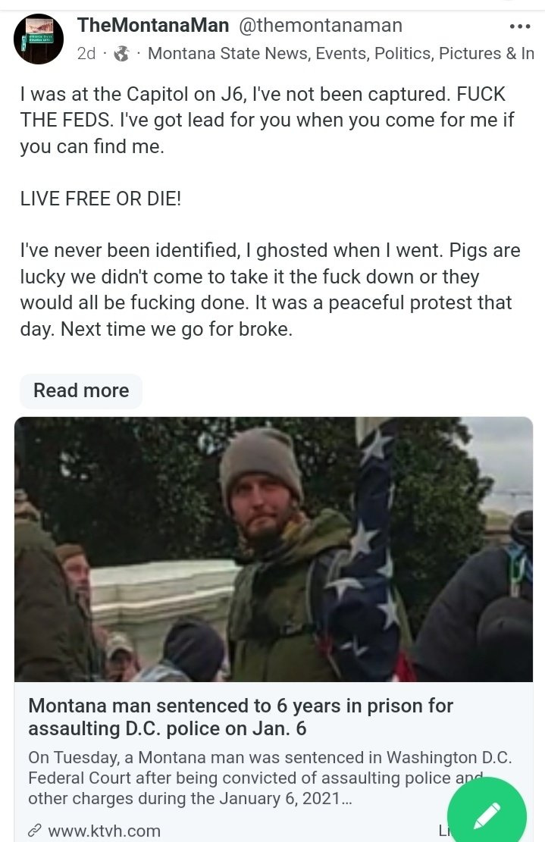Click the paragraph starting I was at the Capitol
The width and height of the screenshot is (545, 842).
tap(267, 120)
